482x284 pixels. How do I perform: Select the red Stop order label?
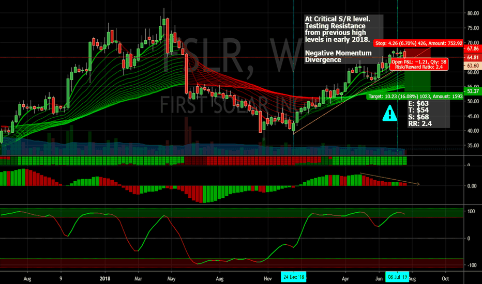pyautogui.click(x=418, y=43)
